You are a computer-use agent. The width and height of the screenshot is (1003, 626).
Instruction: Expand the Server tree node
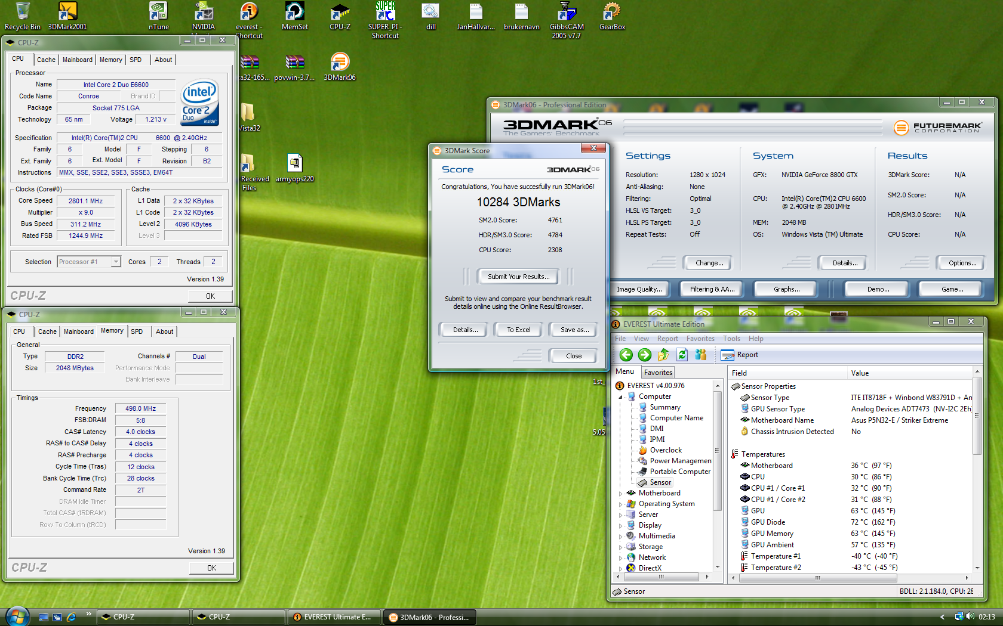click(x=621, y=515)
